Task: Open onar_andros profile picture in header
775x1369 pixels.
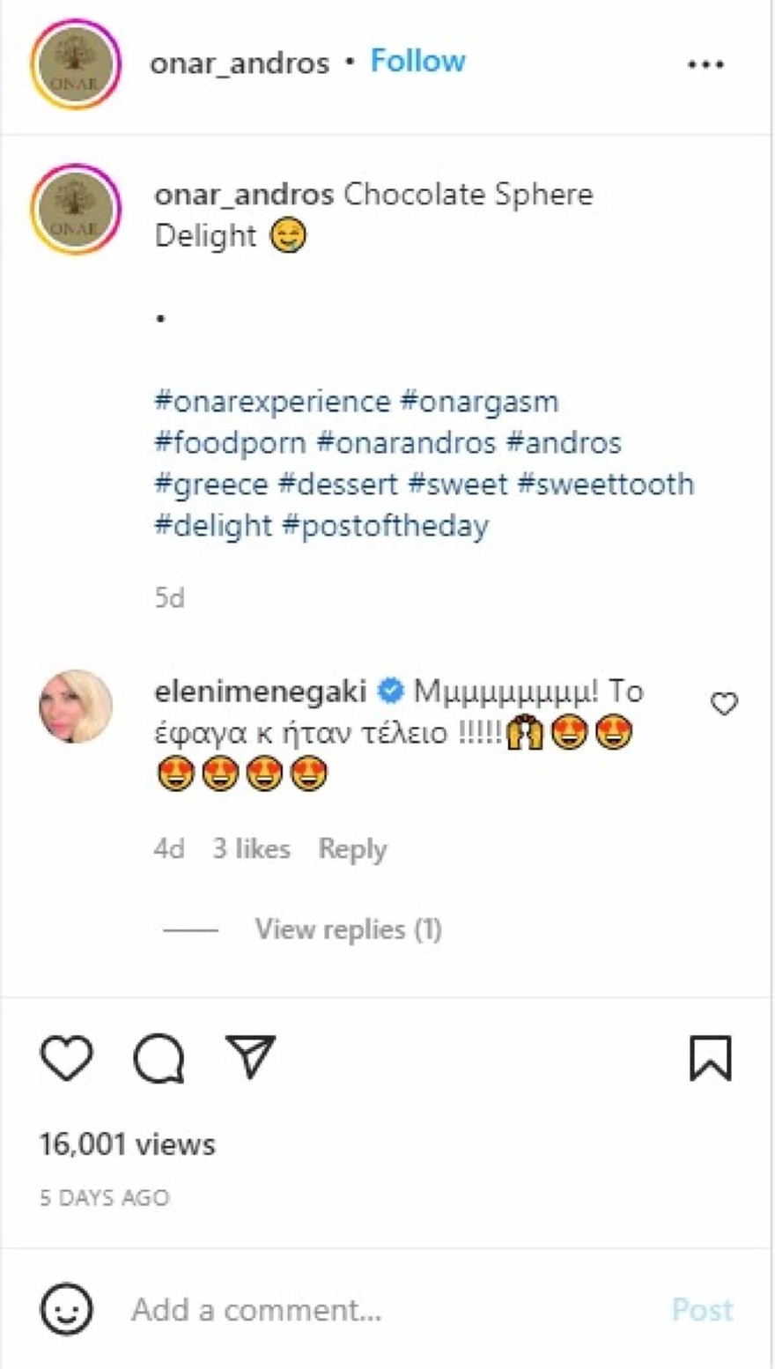Action: (76, 64)
